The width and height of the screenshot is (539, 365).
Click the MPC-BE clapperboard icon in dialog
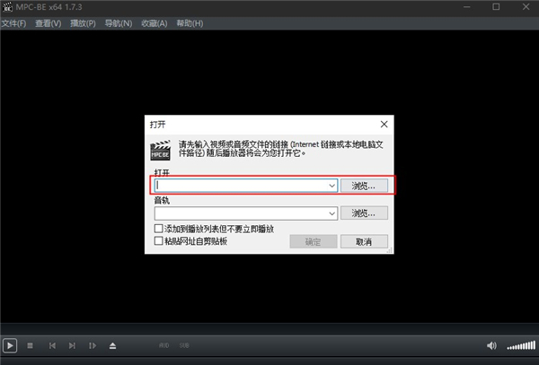160,151
